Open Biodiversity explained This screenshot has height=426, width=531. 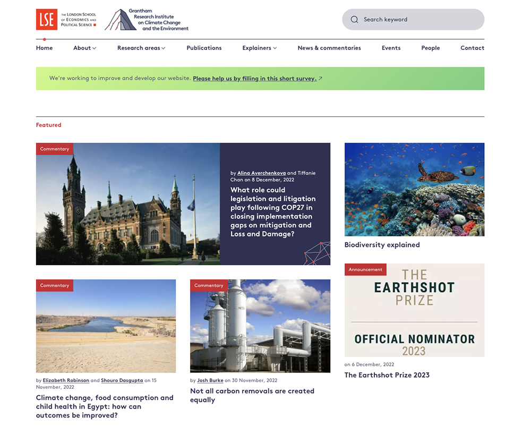pos(382,245)
